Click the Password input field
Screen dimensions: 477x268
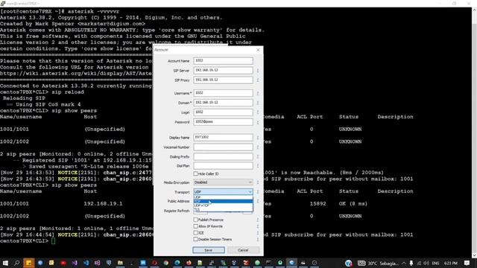(x=223, y=122)
